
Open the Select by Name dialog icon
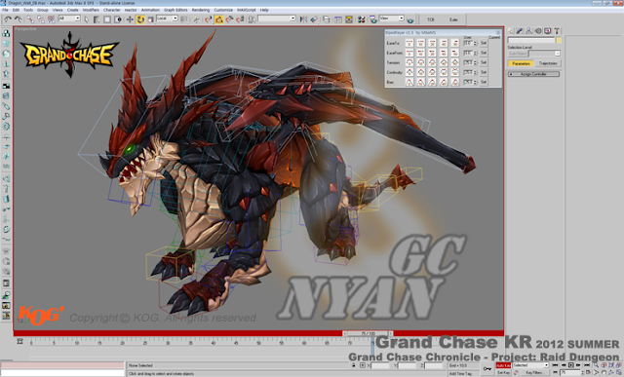[97, 19]
